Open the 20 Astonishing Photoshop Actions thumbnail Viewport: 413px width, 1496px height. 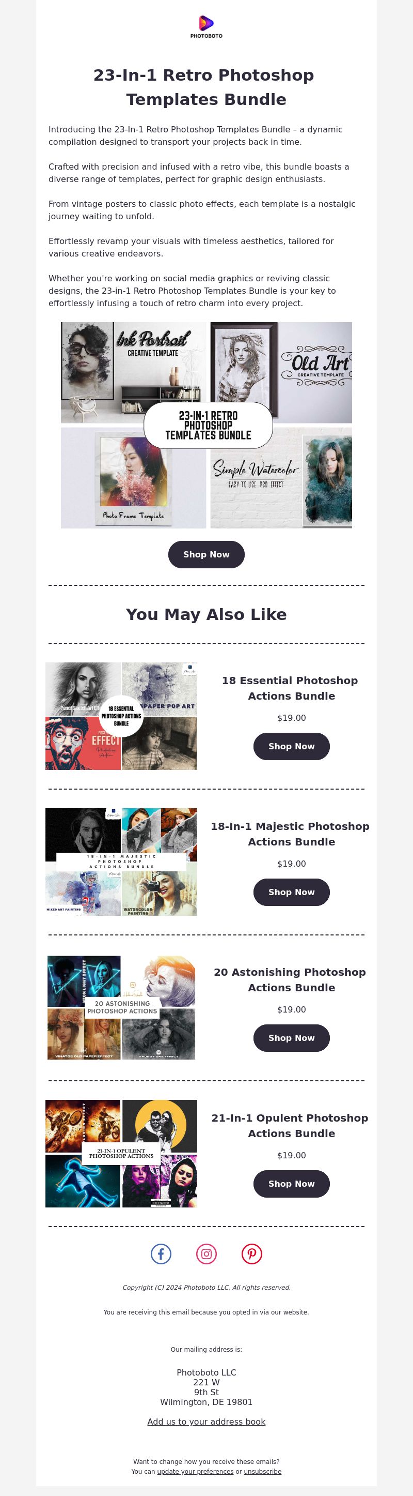(121, 1008)
